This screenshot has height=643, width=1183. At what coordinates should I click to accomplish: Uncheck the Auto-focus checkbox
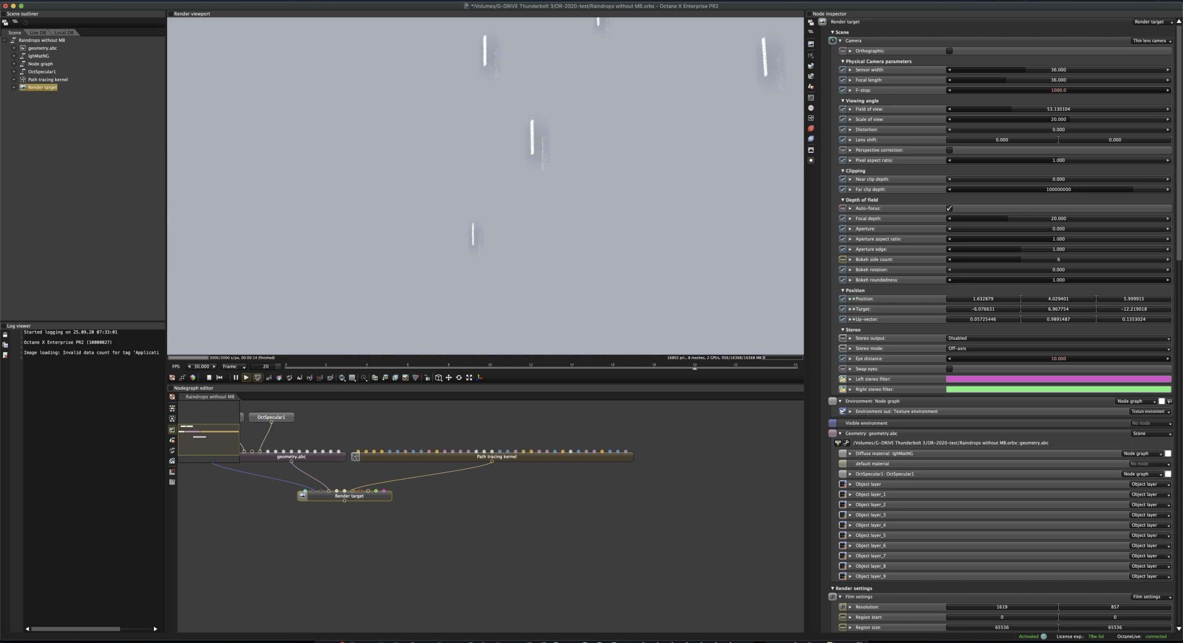click(949, 209)
